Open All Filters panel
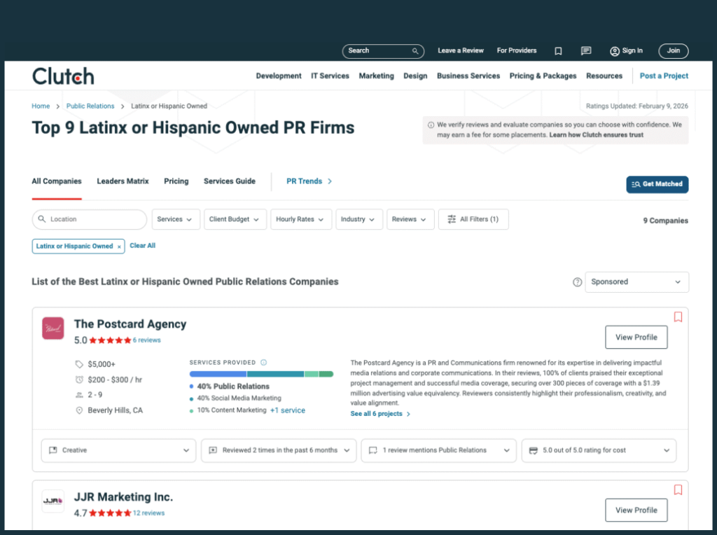Viewport: 717px width, 535px height. coord(473,219)
